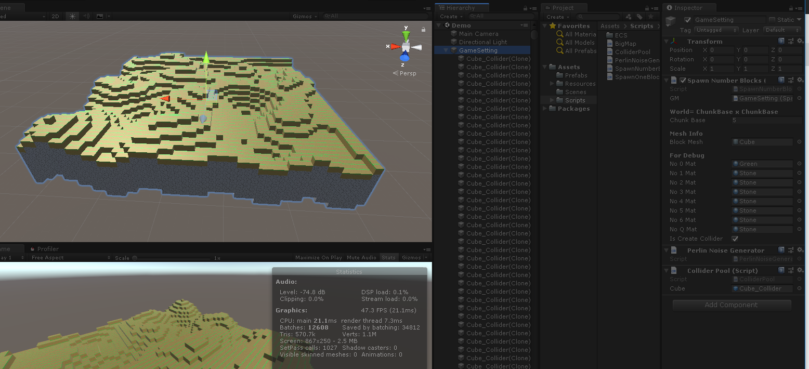Toggle Spawn Number Blocks enabled checkbox
This screenshot has height=369, width=809.
pyautogui.click(x=683, y=81)
